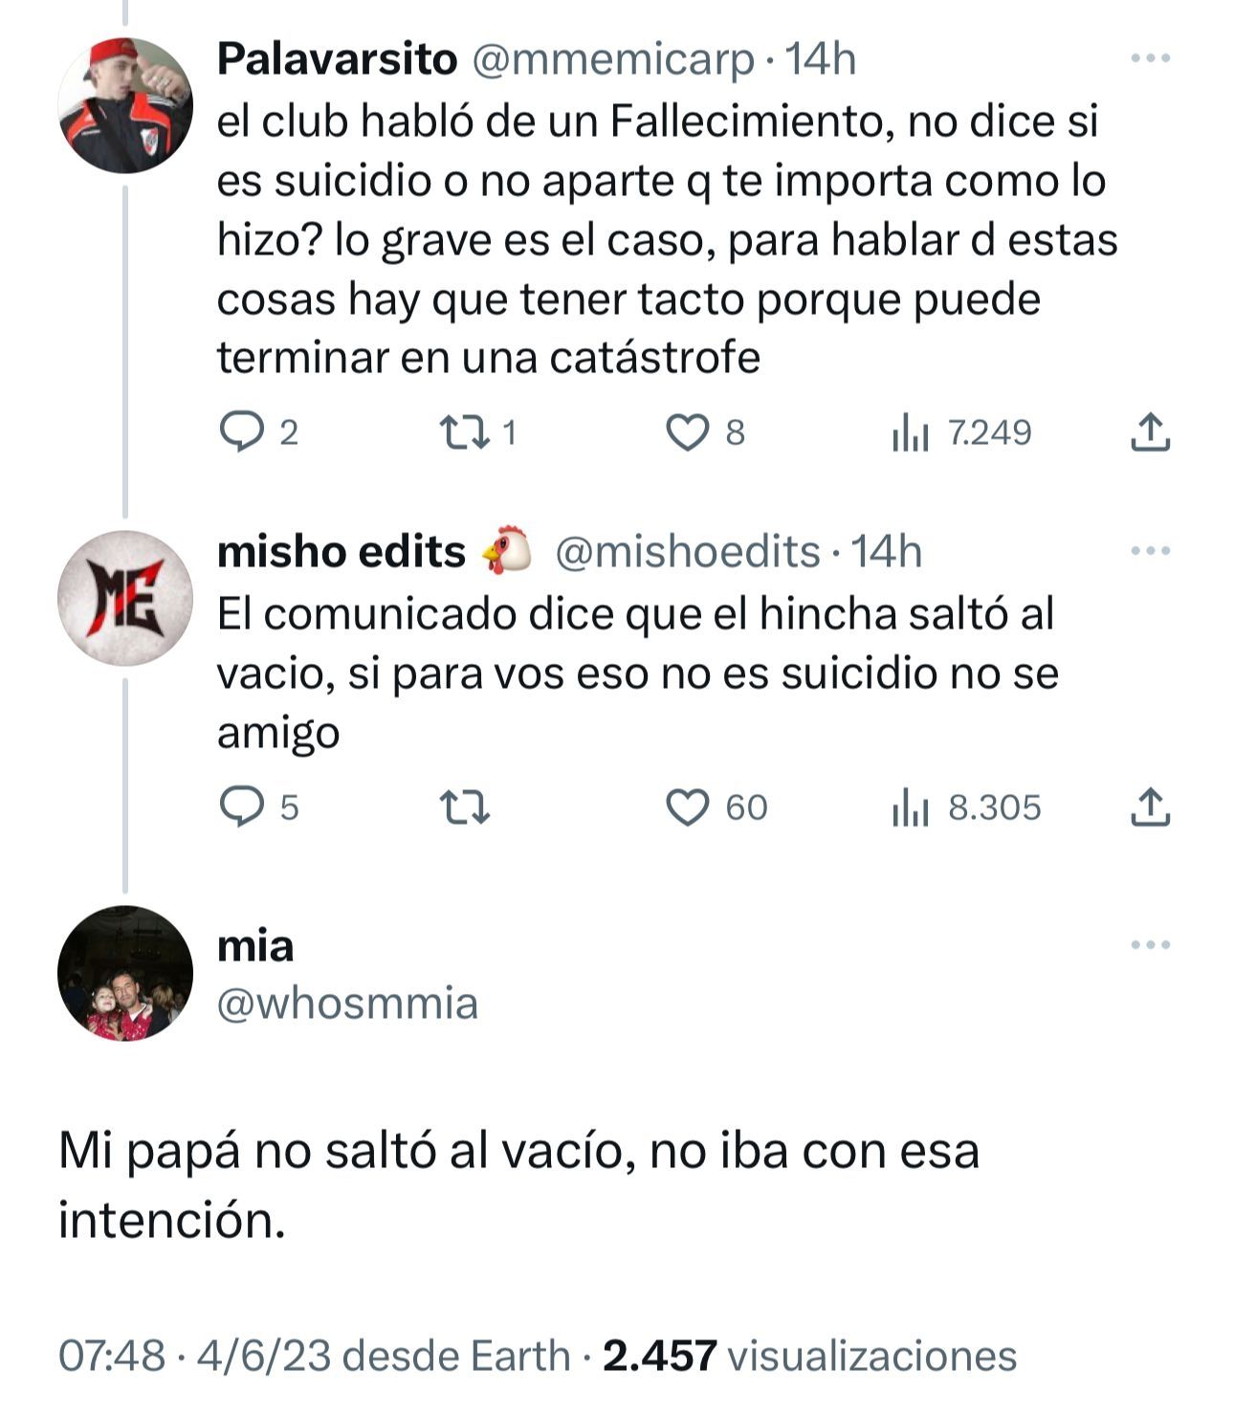Like misho edits' tweet with 60 likes

687,807
